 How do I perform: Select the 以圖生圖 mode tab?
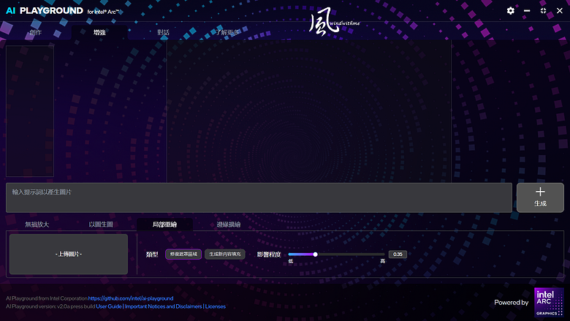[x=101, y=224]
